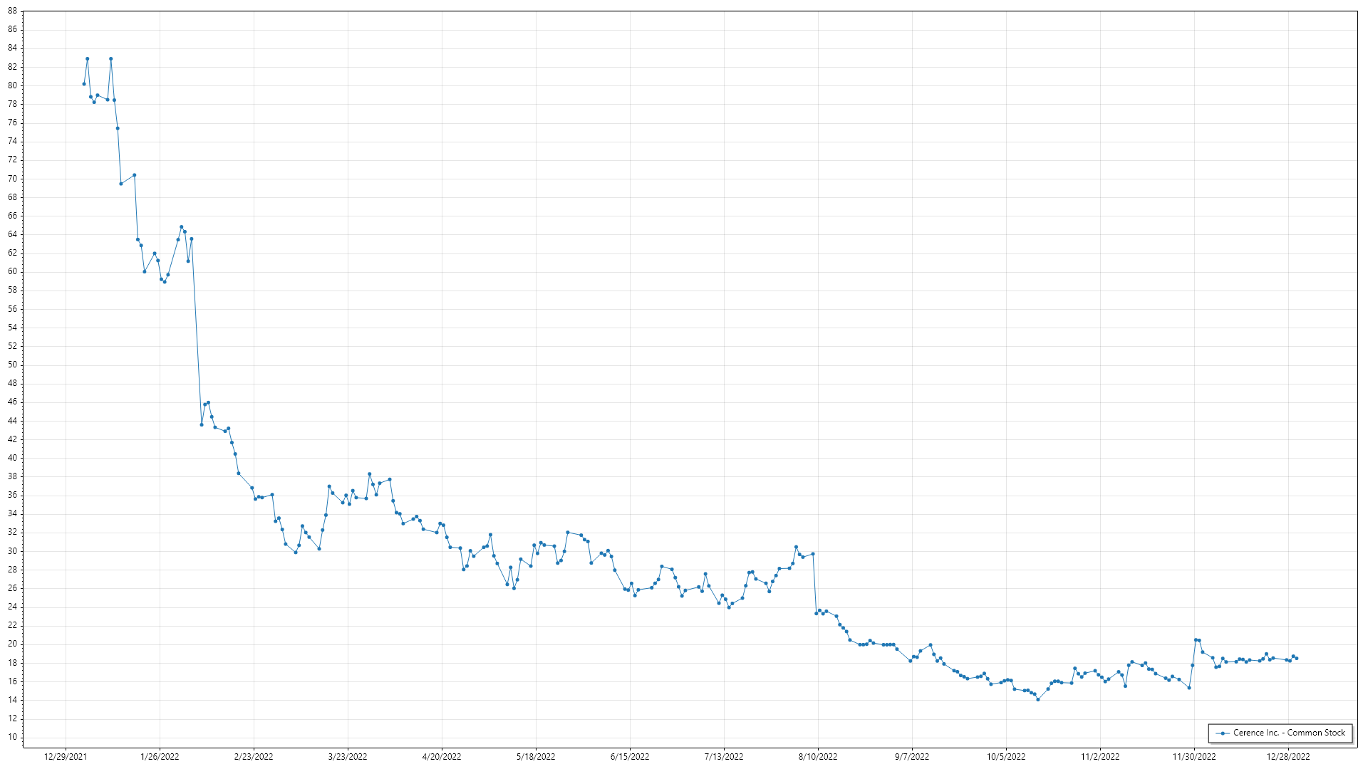Click the Cerence Inc. legend line marker

coord(1223,733)
